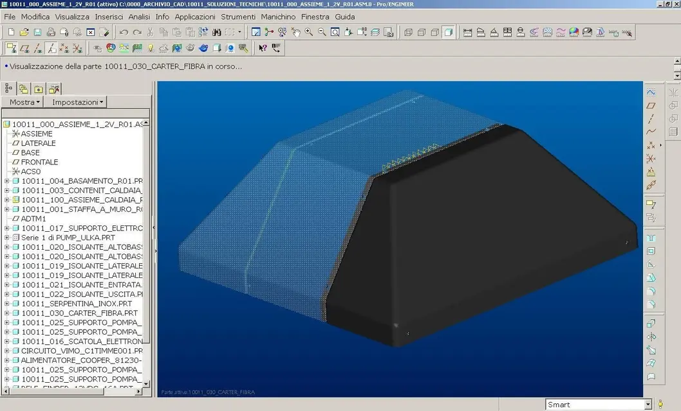Click the Zoom In magnifier icon

point(309,32)
